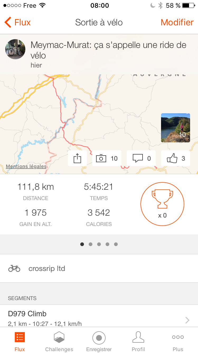198x353 pixels.
Task: Expand the D979 Climb segment chevron
Action: click(x=187, y=320)
